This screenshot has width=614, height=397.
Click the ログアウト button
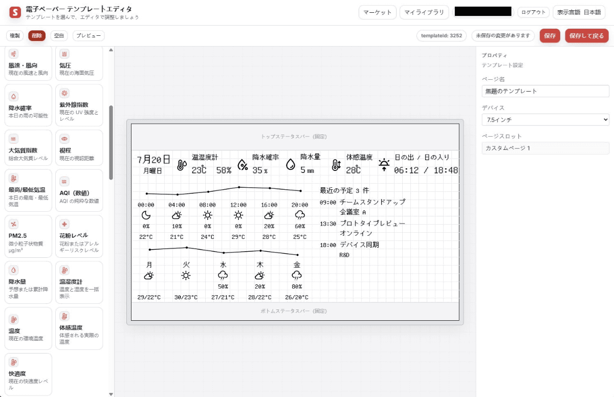click(534, 12)
